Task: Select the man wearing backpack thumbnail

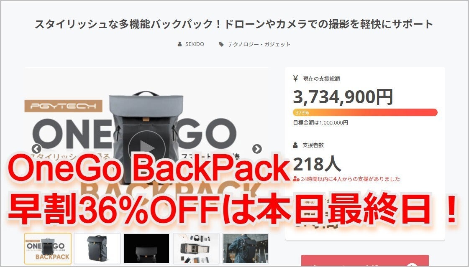Action: [246, 249]
